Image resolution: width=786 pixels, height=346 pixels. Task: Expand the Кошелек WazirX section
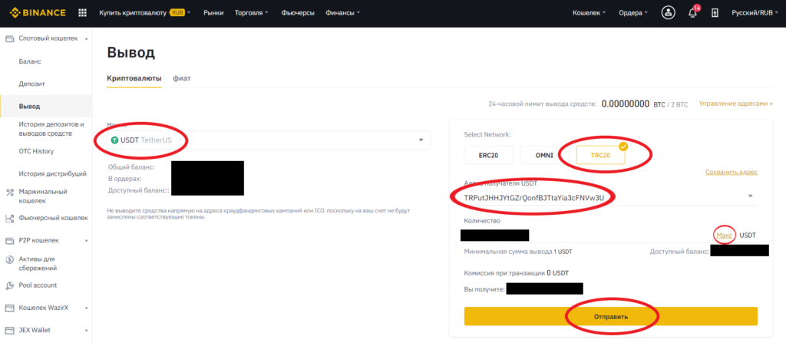click(86, 308)
